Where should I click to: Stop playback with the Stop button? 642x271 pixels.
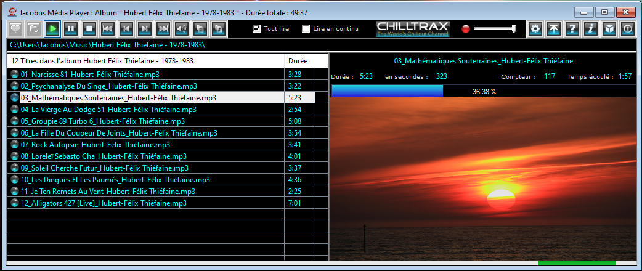pyautogui.click(x=89, y=29)
